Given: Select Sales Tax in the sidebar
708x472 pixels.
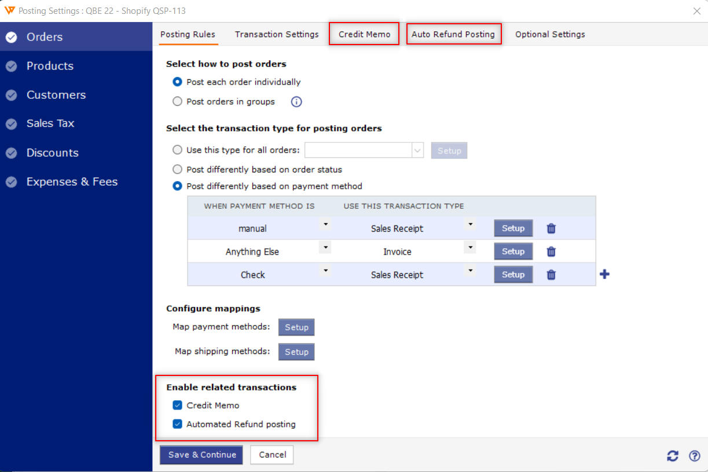Looking at the screenshot, I should (x=50, y=123).
